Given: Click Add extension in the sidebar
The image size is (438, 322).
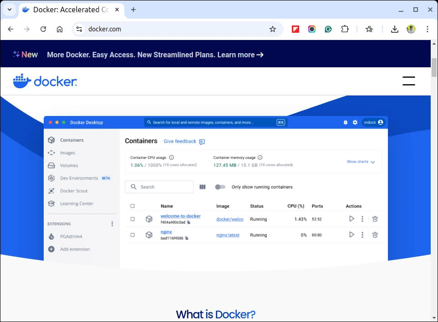Looking at the screenshot, I should [75, 249].
